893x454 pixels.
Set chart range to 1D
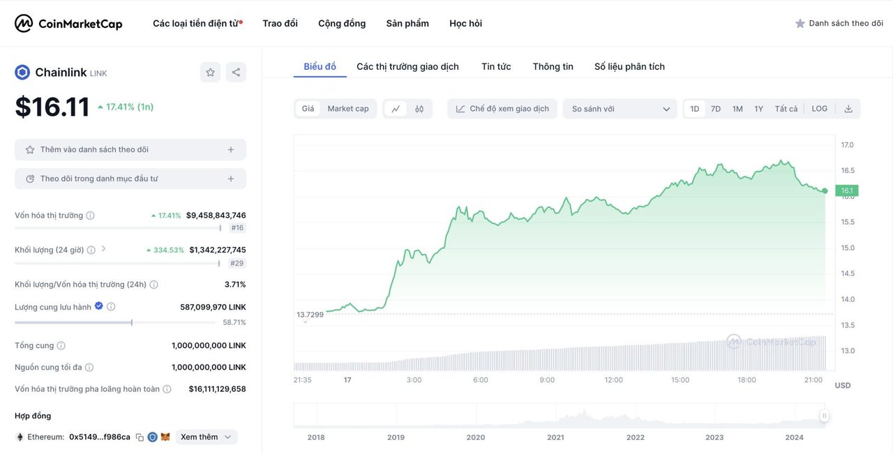[x=695, y=109]
